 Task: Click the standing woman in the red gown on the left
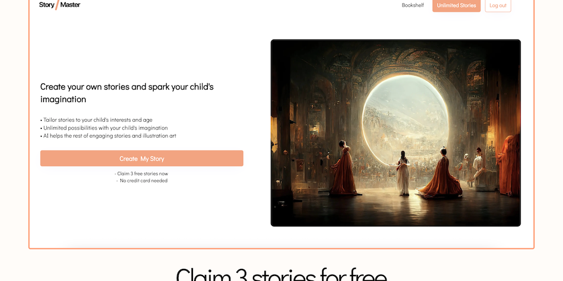pyautogui.click(x=343, y=168)
